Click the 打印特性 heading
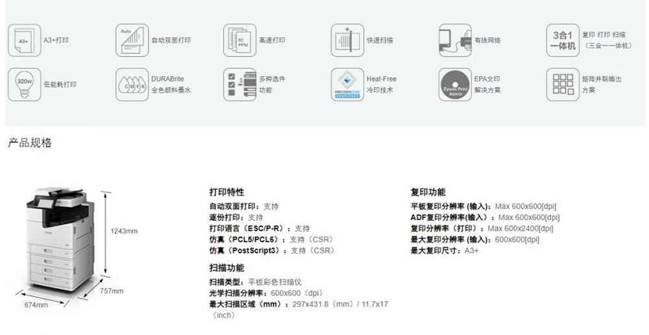The image size is (649, 335). click(227, 192)
